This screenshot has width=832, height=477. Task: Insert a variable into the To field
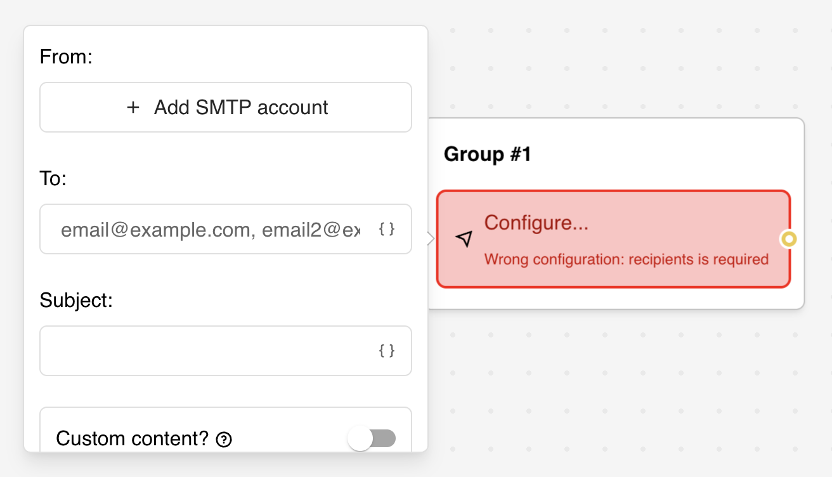coord(386,230)
